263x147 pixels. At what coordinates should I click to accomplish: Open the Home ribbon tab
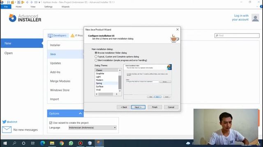[18, 7]
